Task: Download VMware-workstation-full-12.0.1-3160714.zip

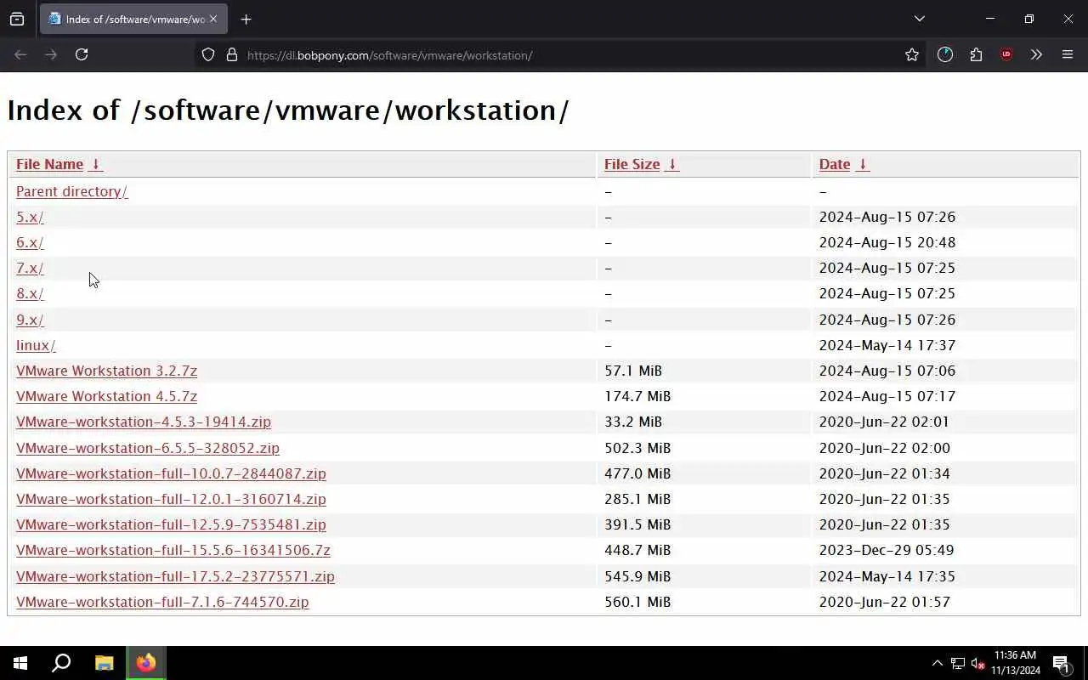Action: coord(171,499)
